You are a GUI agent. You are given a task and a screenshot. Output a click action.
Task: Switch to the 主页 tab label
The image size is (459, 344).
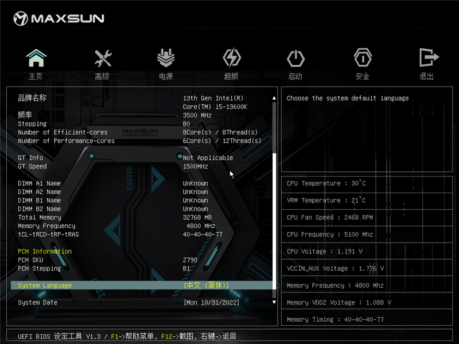point(36,77)
